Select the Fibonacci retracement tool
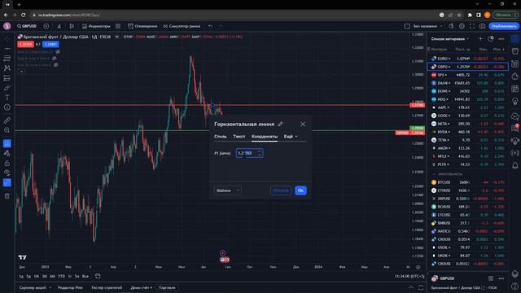Screen dimensions: 521x293 7,58
